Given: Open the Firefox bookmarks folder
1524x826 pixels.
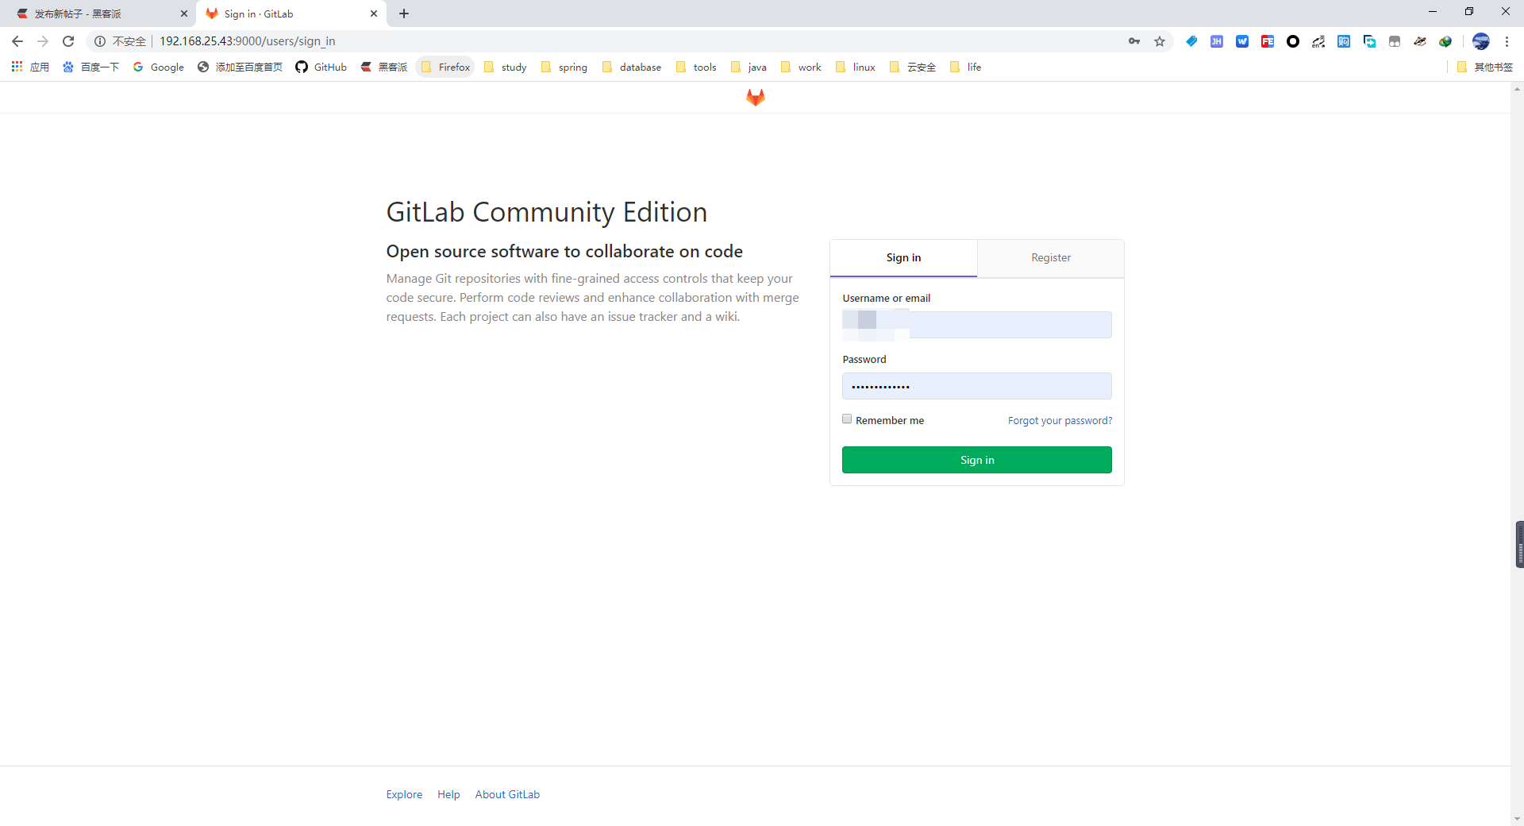Looking at the screenshot, I should click(x=444, y=67).
